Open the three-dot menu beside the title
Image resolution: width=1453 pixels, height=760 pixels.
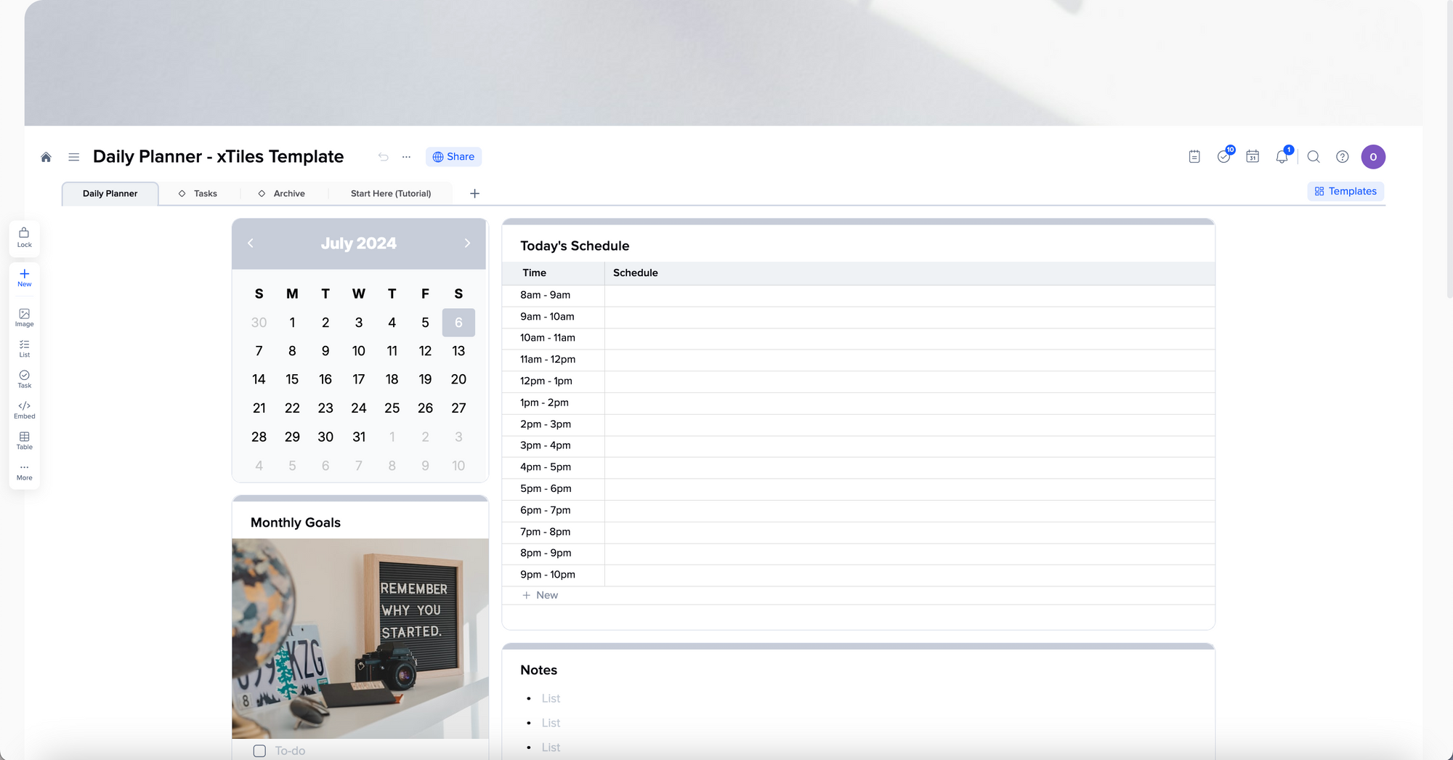406,156
